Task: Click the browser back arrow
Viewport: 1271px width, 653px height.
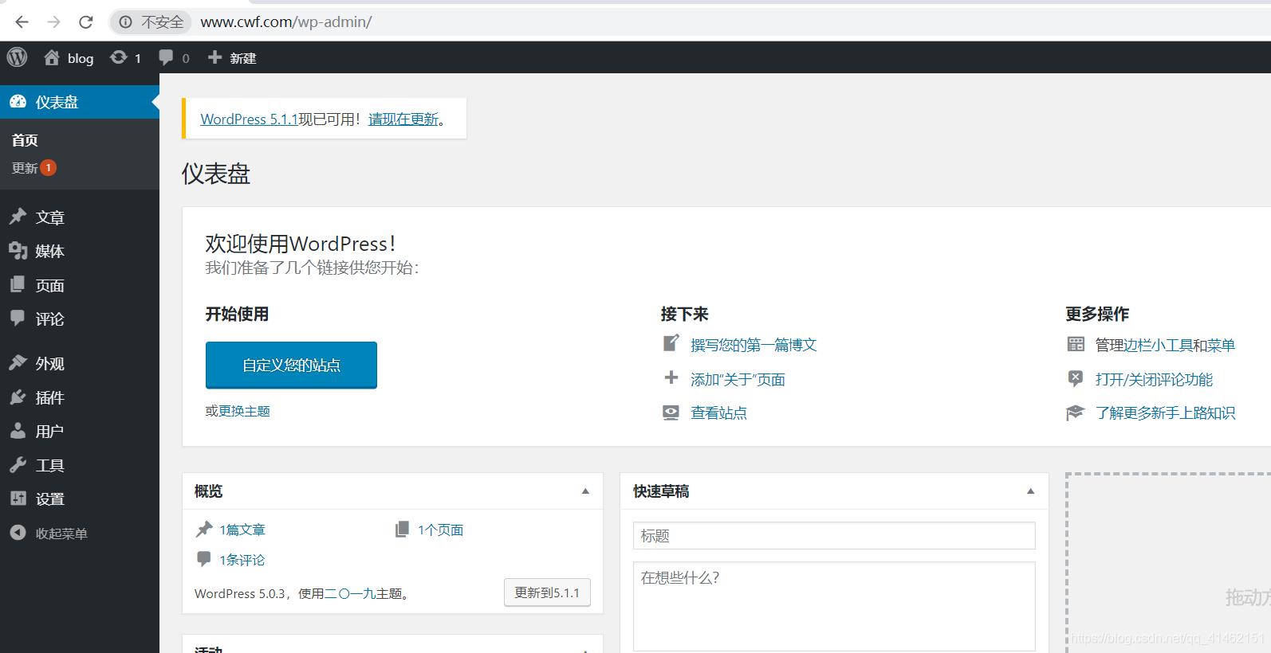Action: [22, 22]
